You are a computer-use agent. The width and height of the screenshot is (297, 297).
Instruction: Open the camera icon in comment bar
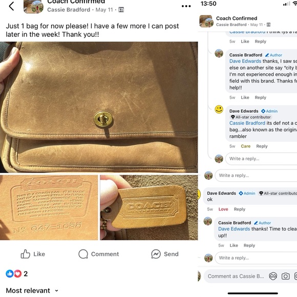click(285, 276)
